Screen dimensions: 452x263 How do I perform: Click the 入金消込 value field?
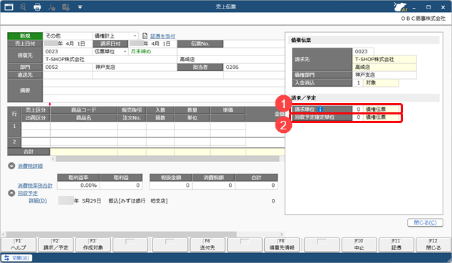coord(376,82)
